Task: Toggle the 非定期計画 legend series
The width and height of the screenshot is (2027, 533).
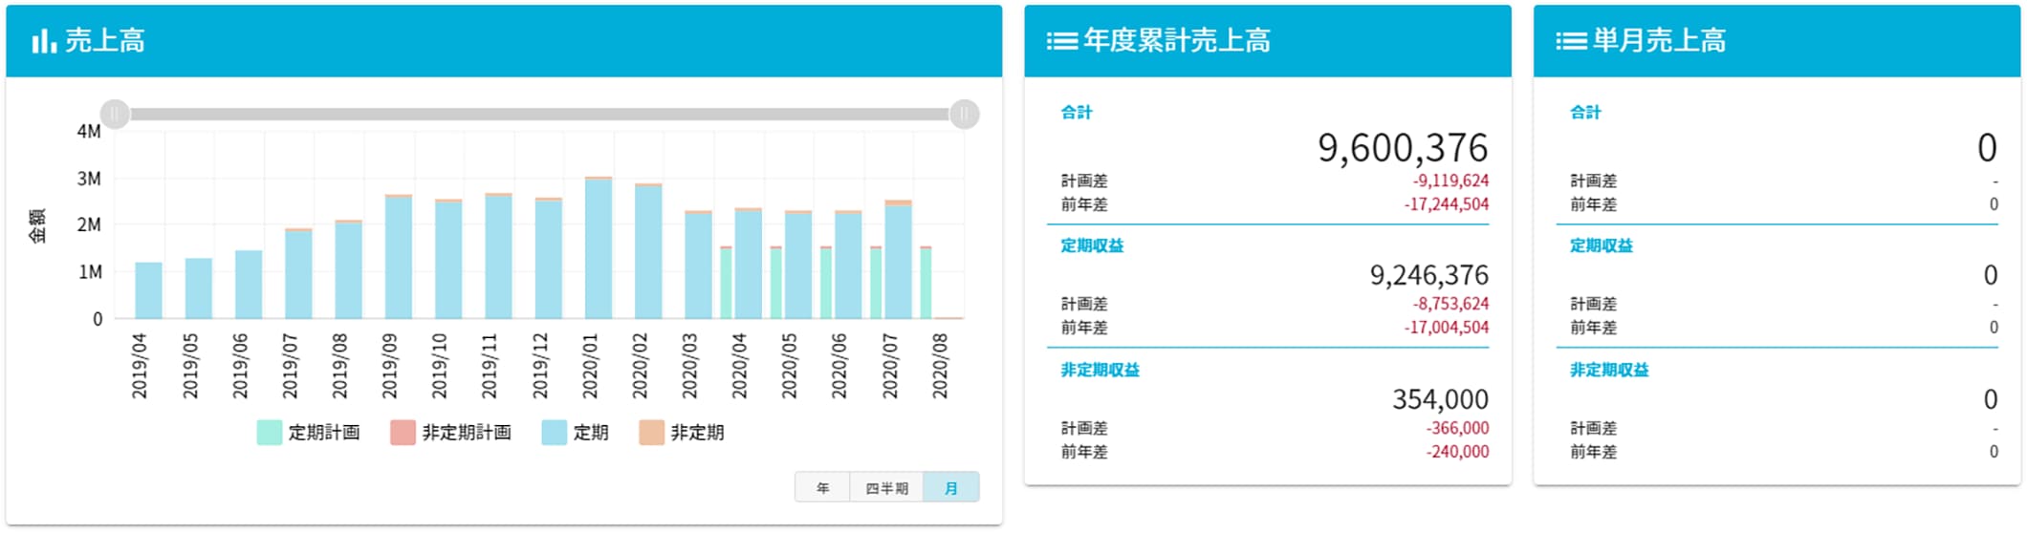Action: pos(450,433)
